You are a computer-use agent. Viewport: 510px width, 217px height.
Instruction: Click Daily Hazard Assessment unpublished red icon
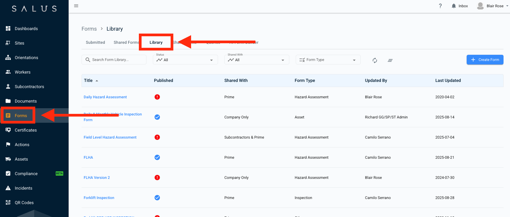click(x=157, y=97)
